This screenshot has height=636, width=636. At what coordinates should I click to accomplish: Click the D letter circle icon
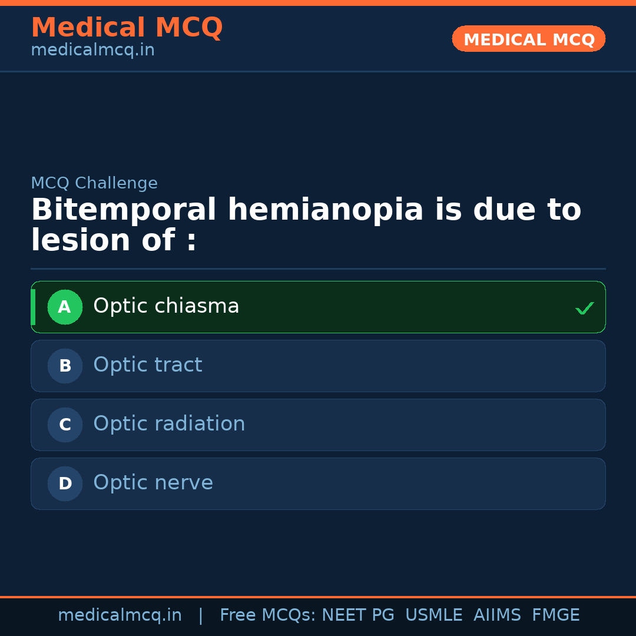pos(65,483)
